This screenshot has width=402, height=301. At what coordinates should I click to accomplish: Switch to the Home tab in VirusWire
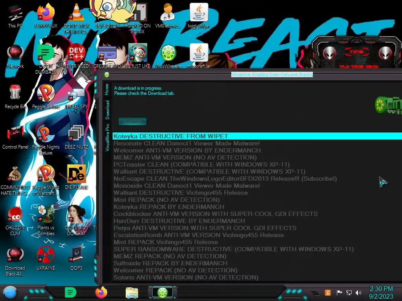[107, 89]
